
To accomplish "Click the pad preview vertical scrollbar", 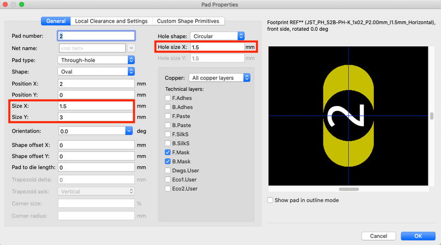I will [x=432, y=116].
